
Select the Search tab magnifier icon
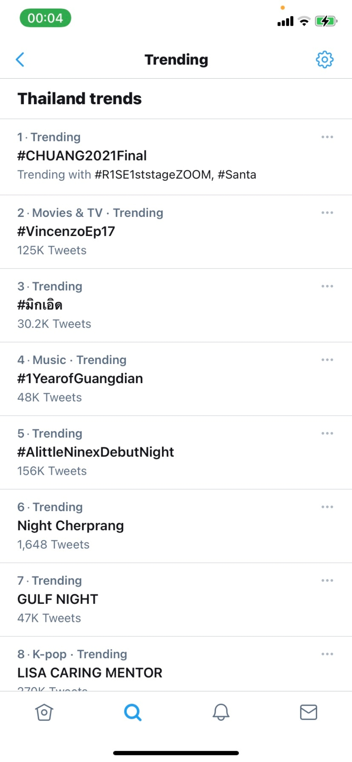133,712
